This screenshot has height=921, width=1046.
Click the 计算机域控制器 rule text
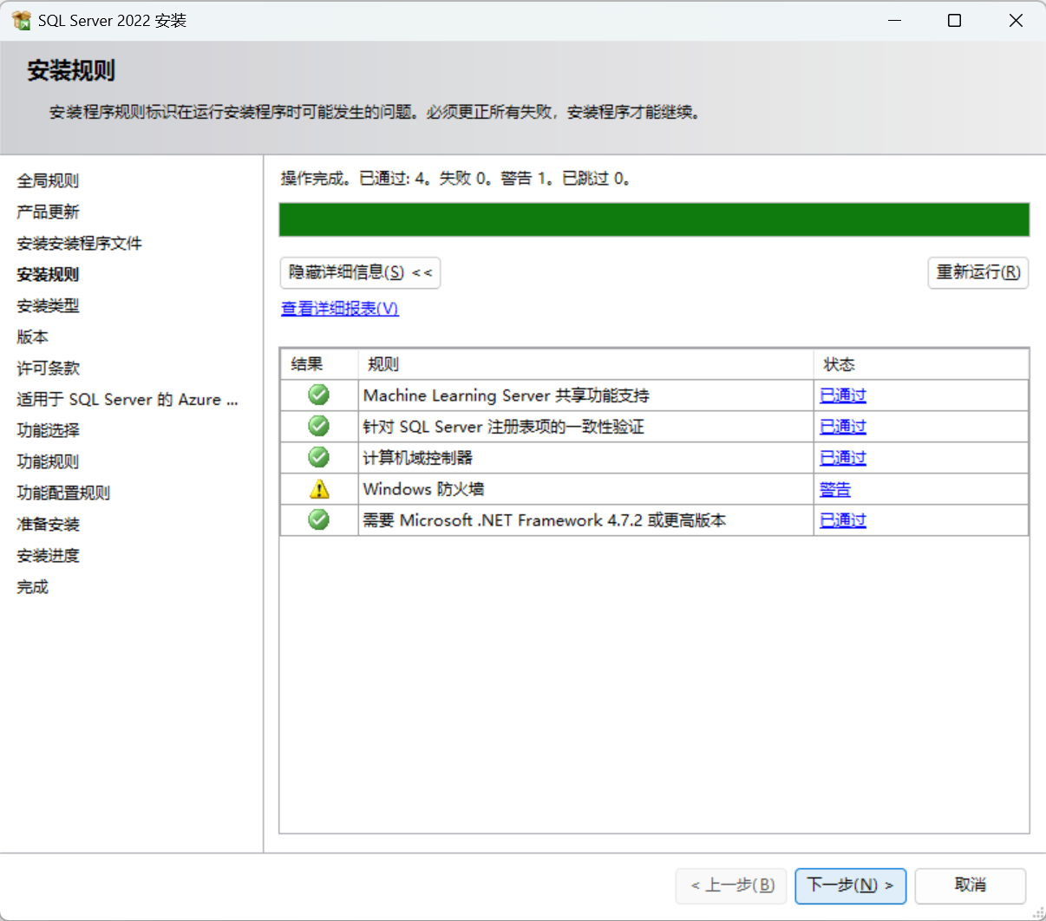tap(418, 458)
